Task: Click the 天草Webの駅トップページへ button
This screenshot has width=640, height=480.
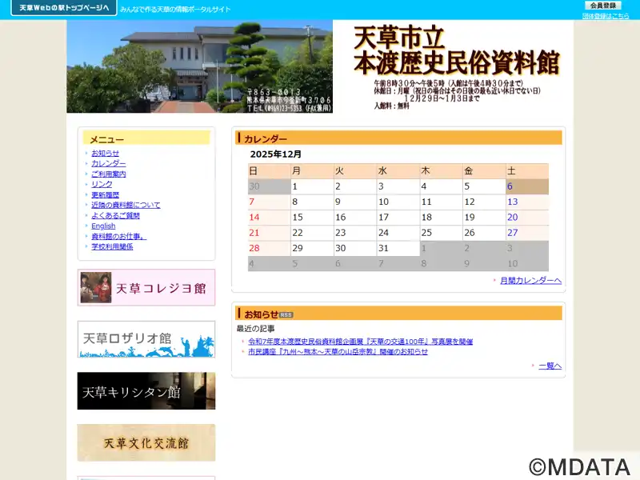Action: tap(58, 7)
